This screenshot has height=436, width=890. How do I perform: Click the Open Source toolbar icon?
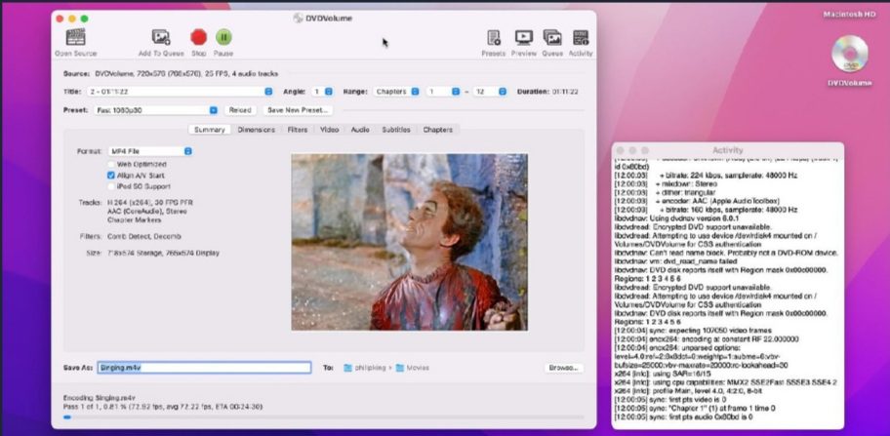point(75,37)
